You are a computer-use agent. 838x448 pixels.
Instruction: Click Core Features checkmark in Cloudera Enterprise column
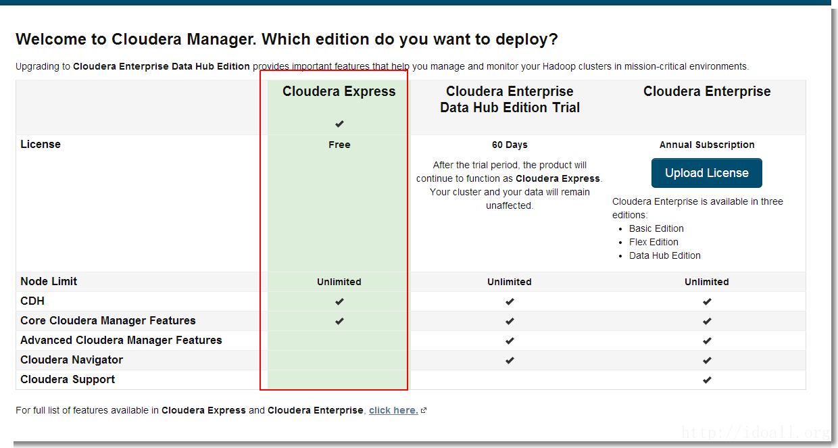pyautogui.click(x=707, y=321)
